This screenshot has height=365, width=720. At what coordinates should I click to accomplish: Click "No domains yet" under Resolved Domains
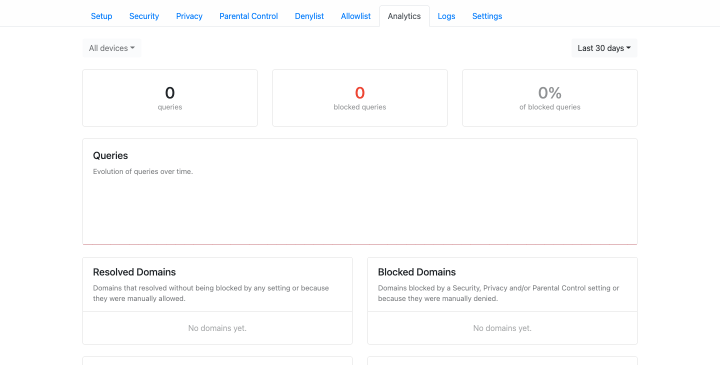217,328
